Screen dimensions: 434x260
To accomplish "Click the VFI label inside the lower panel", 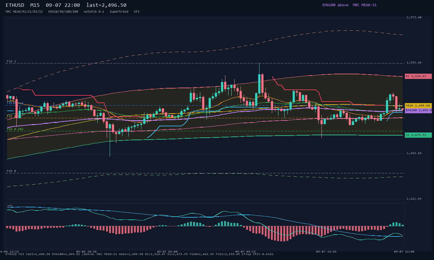I will 10,206.
